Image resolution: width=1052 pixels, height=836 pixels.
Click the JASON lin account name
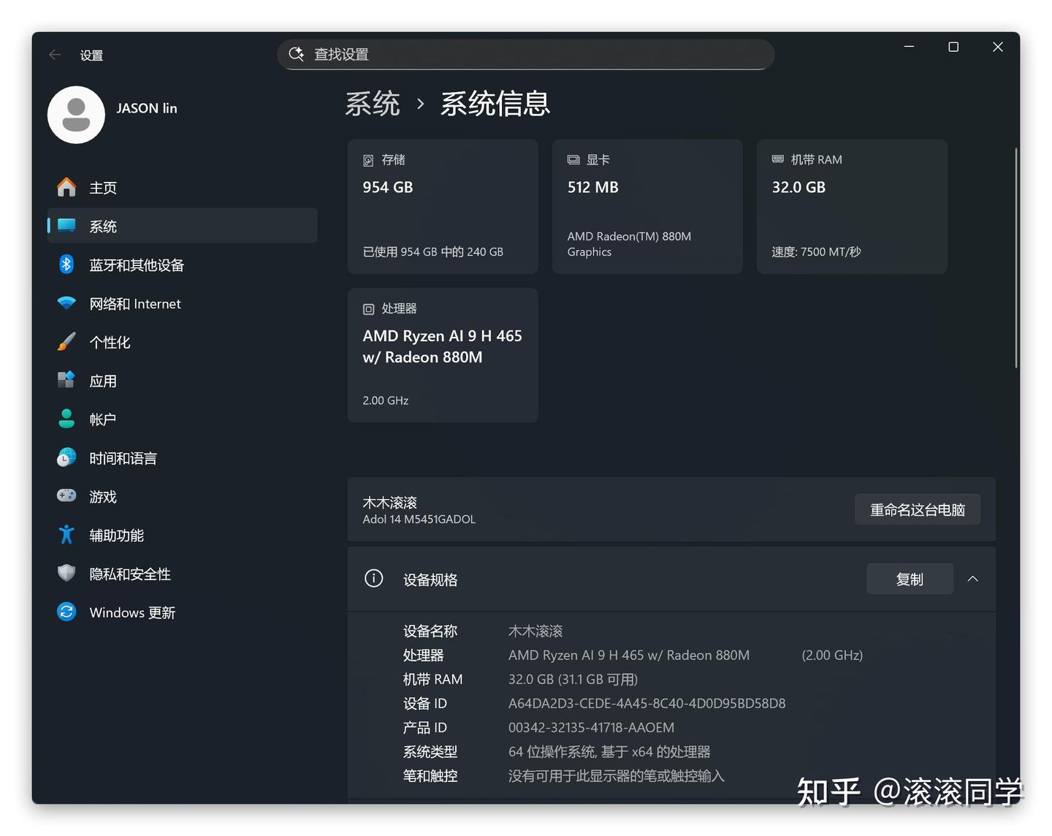click(x=147, y=108)
